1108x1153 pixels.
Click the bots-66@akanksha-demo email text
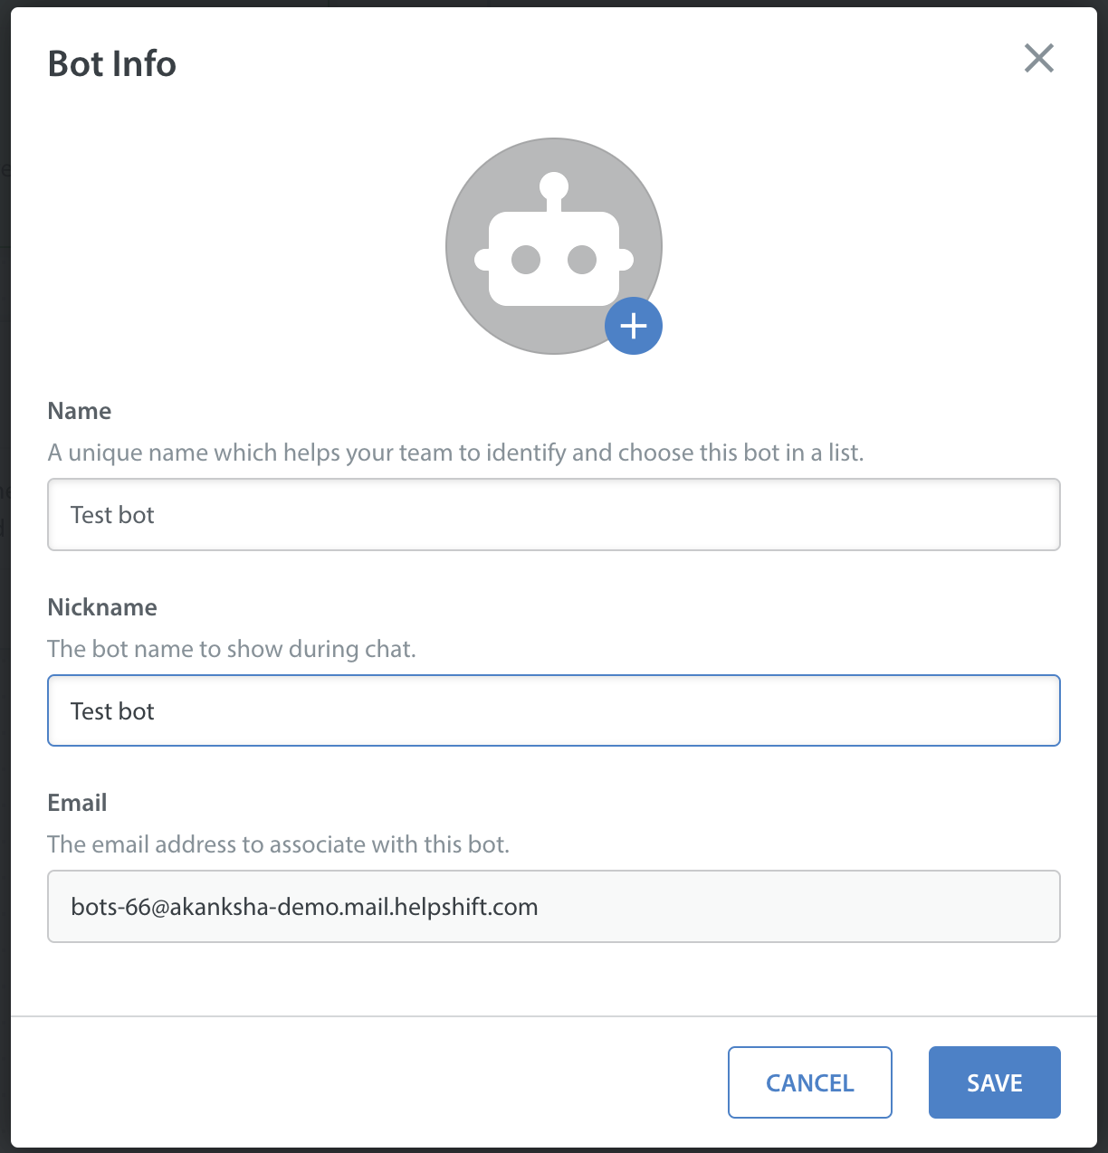[x=304, y=907]
